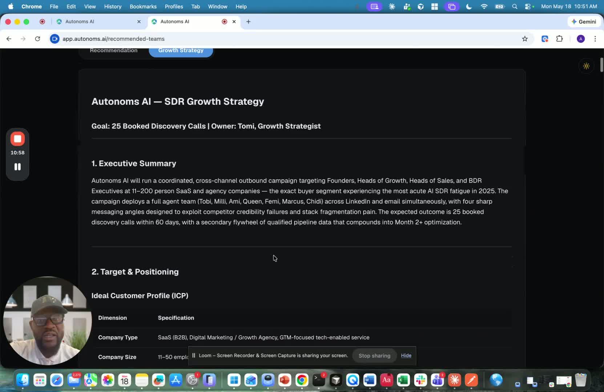Screen dimensions: 604x392
Task: Open Spotlight search in menu bar
Action: pyautogui.click(x=515, y=7)
